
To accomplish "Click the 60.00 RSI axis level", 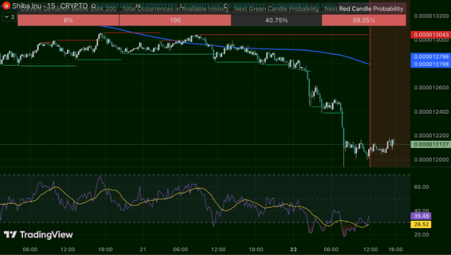I will (x=421, y=187).
